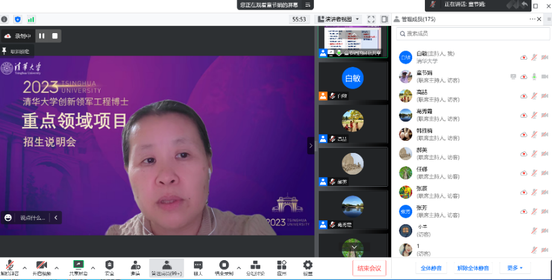Toggle 白敏 camera in members list
552x280 pixels.
point(545,57)
